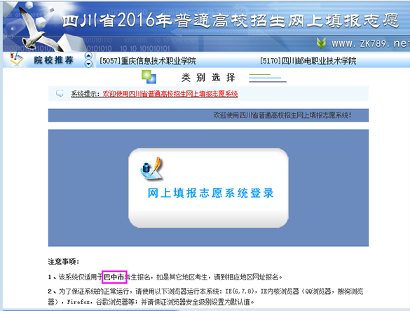410x311 pixels.
Task: Click the 注意事项 notes heading
Action: point(64,261)
